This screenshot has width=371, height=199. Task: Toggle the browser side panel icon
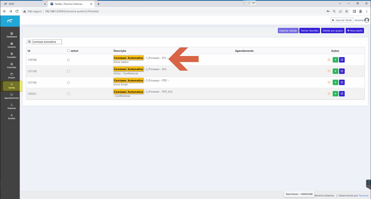(354, 11)
